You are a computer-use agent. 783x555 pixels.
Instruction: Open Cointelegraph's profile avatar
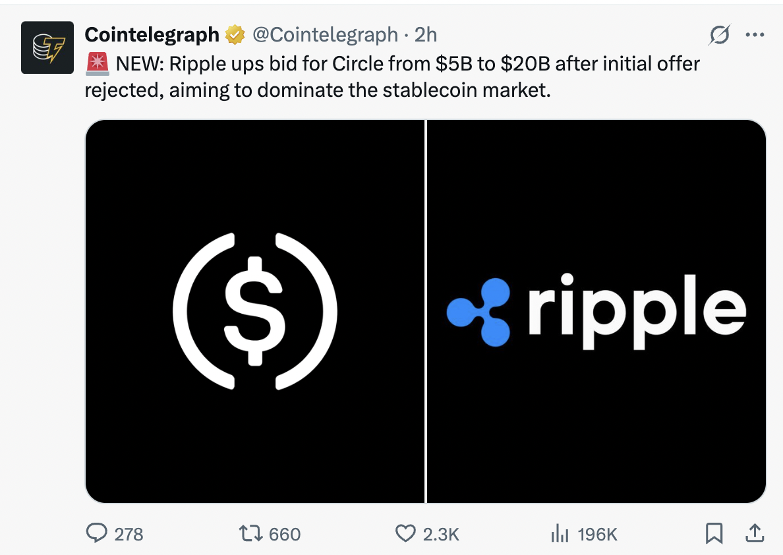point(46,47)
